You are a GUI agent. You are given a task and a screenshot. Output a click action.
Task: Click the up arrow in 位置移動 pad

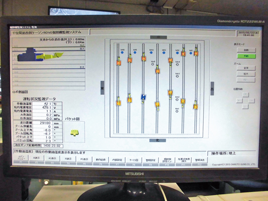pyautogui.click(x=245, y=94)
